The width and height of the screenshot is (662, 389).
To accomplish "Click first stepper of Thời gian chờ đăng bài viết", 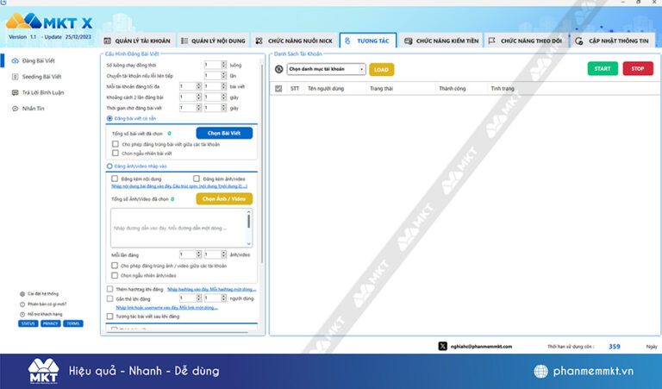I will click(x=198, y=108).
